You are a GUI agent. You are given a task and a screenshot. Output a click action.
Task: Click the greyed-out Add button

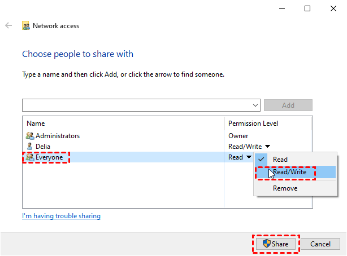click(x=288, y=105)
